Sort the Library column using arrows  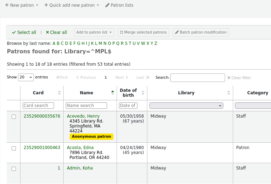coord(229,93)
